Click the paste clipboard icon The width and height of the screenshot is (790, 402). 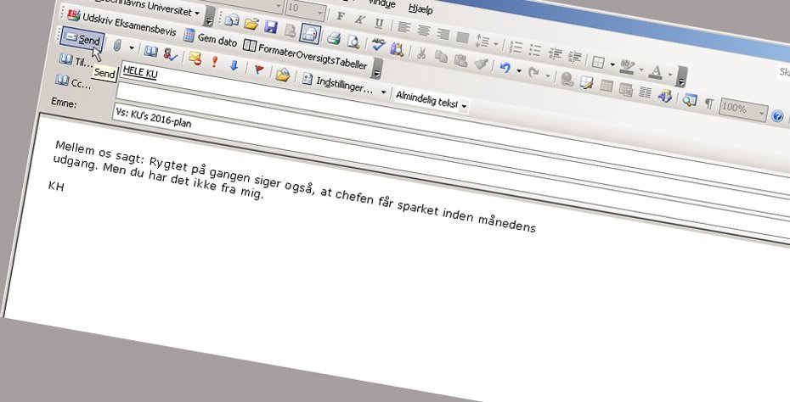click(x=460, y=59)
